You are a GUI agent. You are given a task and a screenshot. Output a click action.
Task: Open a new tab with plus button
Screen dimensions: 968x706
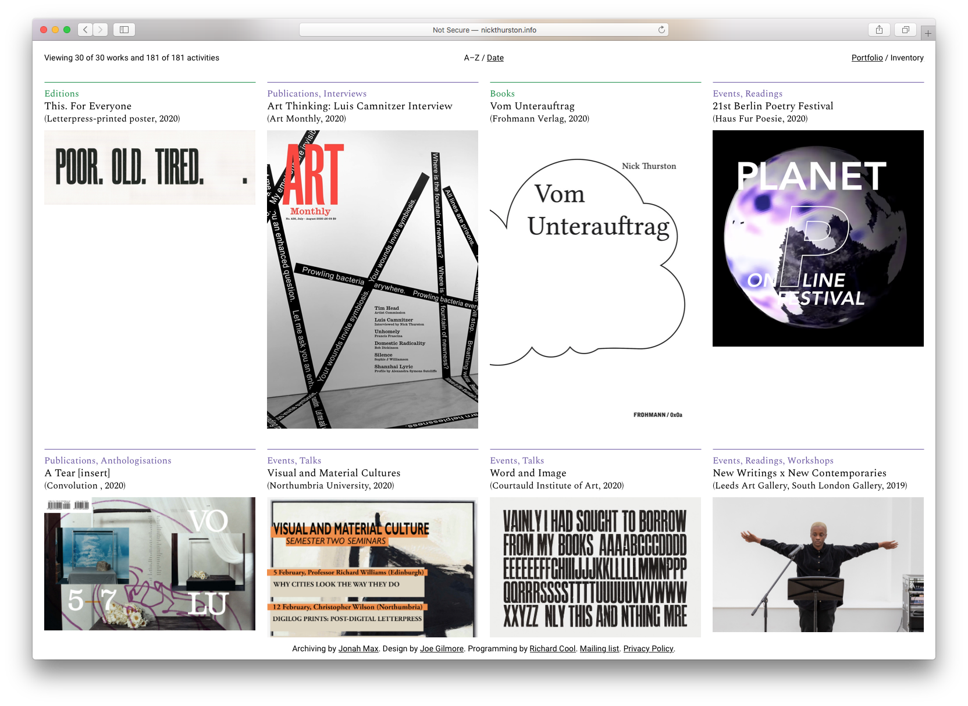pos(928,33)
